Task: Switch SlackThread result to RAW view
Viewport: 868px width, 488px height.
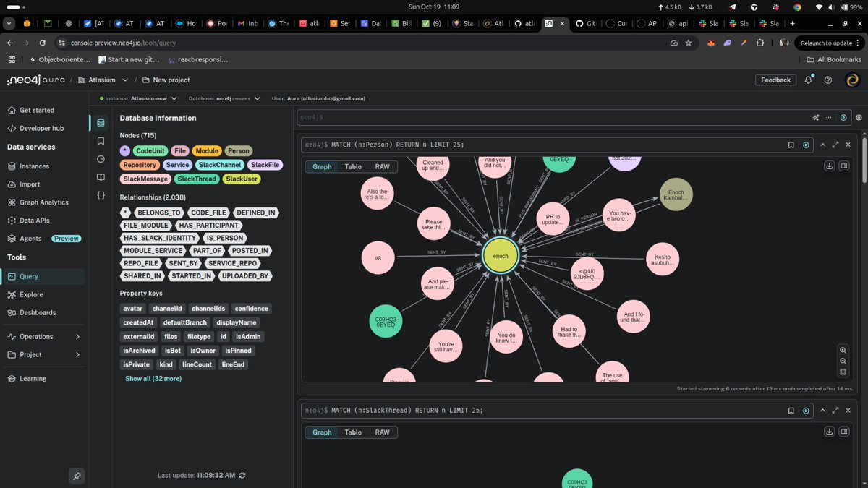Action: [x=382, y=432]
